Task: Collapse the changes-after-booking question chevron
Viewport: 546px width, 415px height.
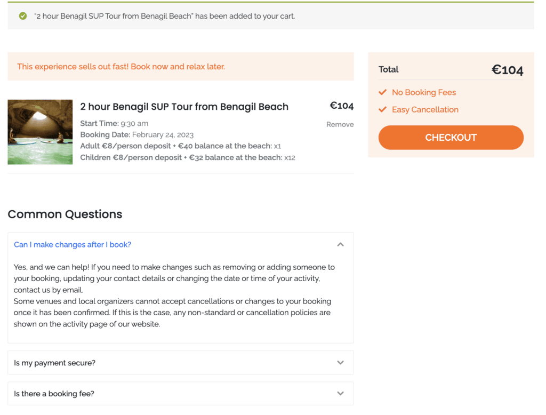Action: tap(341, 245)
